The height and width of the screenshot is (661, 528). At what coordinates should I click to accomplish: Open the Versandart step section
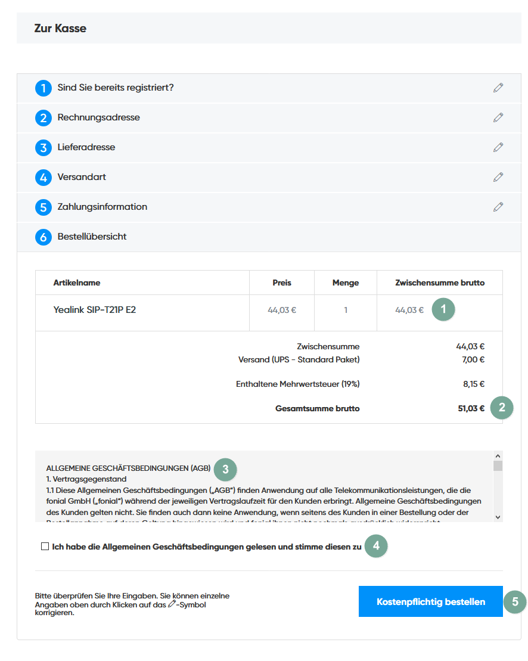click(82, 177)
